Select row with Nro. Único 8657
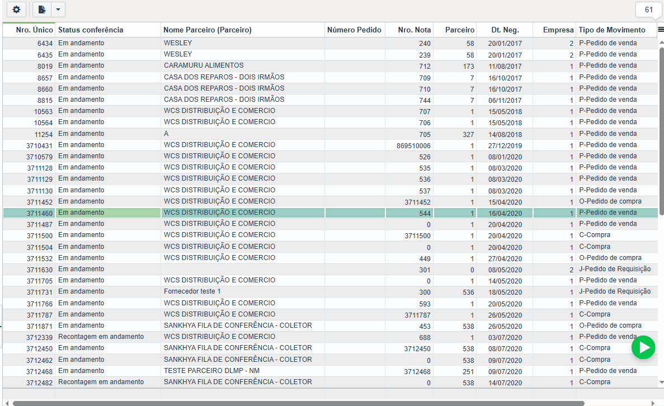The height and width of the screenshot is (406, 664). coord(330,78)
